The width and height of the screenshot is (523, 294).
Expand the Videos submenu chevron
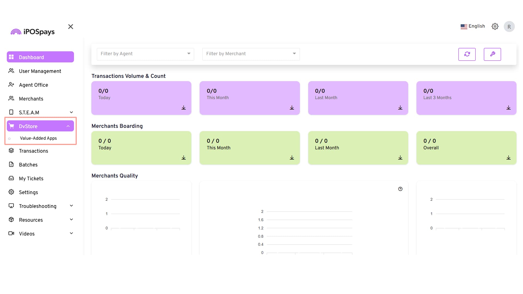click(71, 233)
